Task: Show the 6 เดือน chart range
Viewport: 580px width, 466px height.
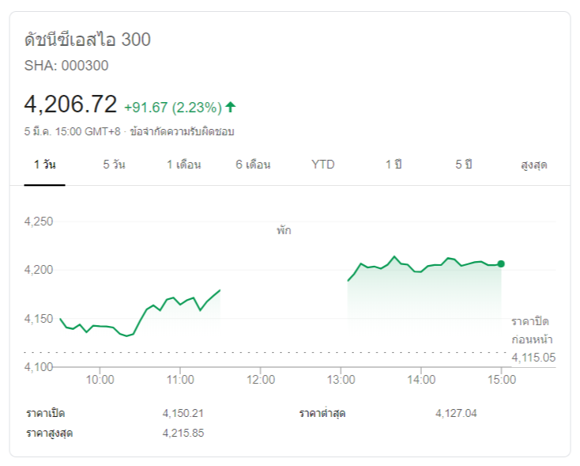Action: [x=253, y=165]
